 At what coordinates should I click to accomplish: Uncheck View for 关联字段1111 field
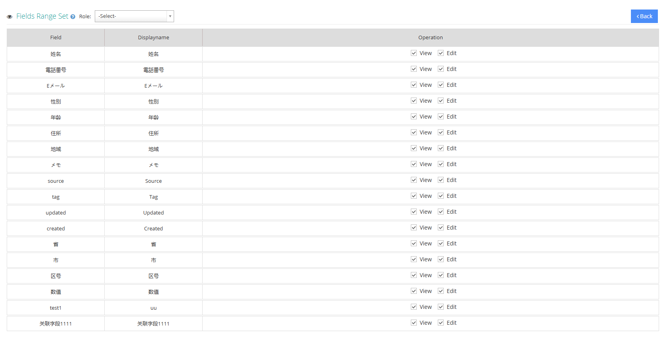click(x=414, y=323)
